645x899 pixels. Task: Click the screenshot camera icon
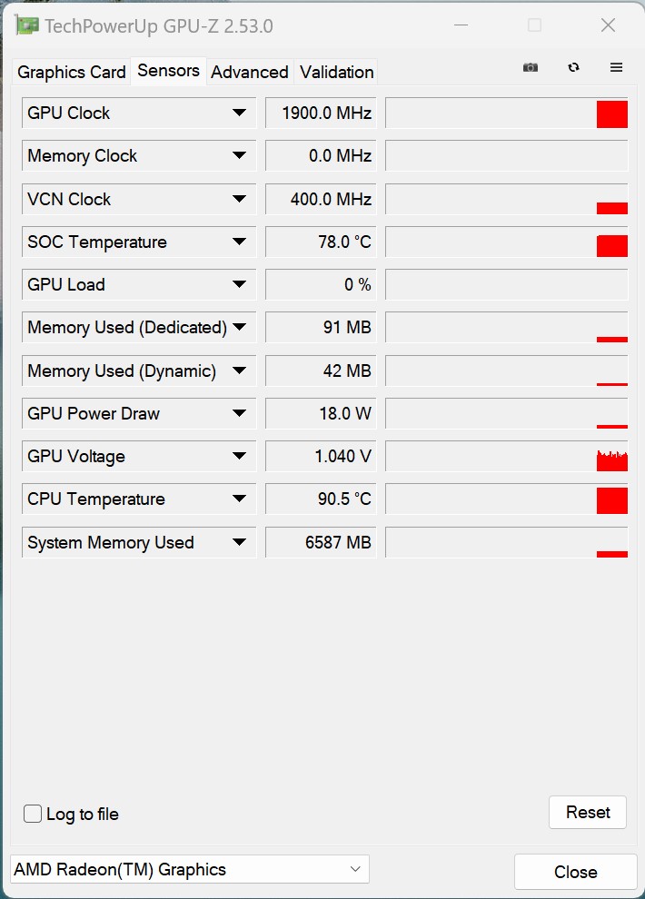[x=531, y=68]
